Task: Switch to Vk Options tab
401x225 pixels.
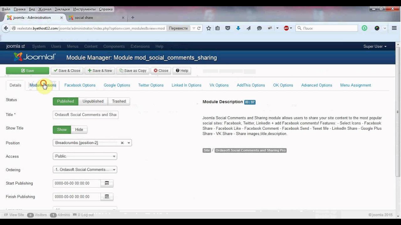Action: tap(219, 85)
